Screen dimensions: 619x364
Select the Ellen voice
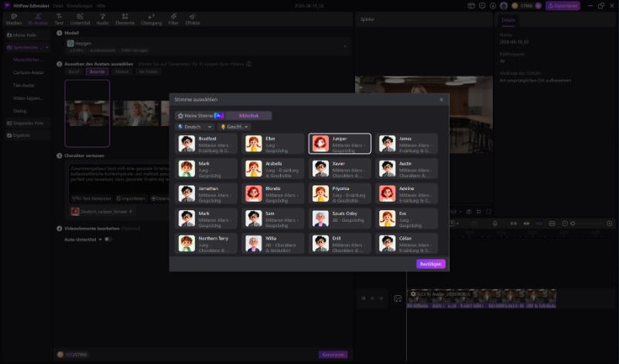[x=273, y=144]
